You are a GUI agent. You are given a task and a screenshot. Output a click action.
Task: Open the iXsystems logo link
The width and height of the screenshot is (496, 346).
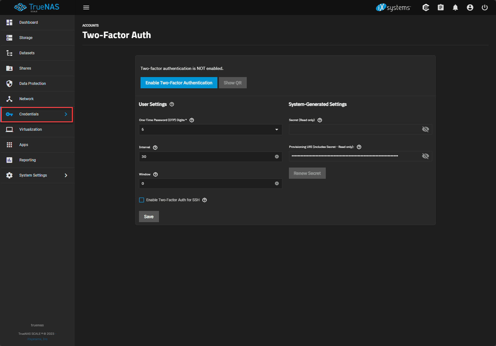(394, 7)
